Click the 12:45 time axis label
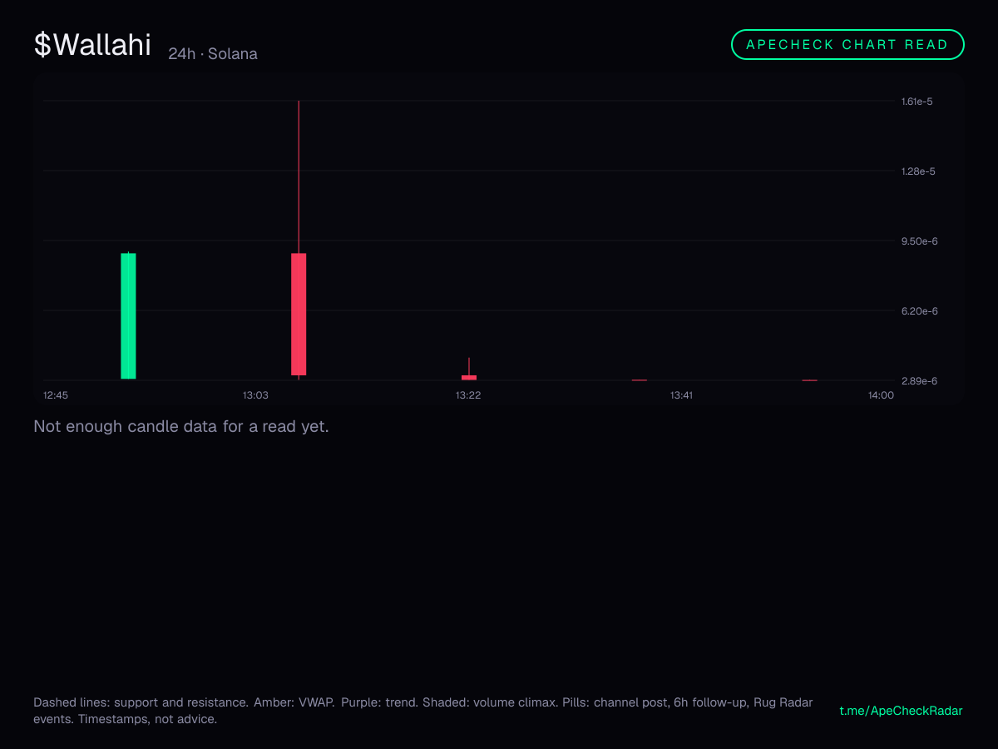998x749 pixels. click(x=56, y=395)
